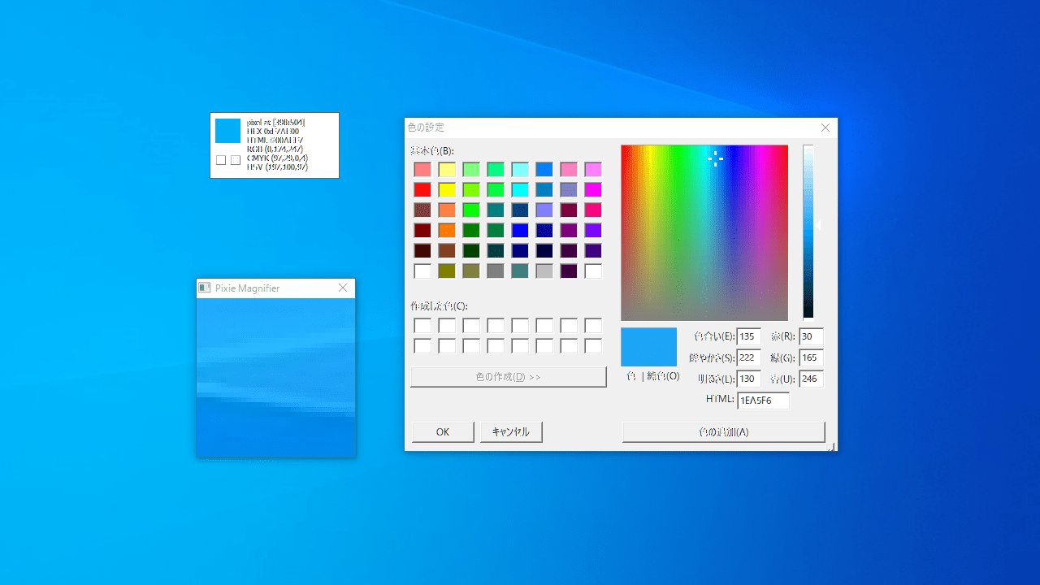Select the bright magenta basic color swatch
Image resolution: width=1040 pixels, height=585 pixels.
tap(593, 189)
